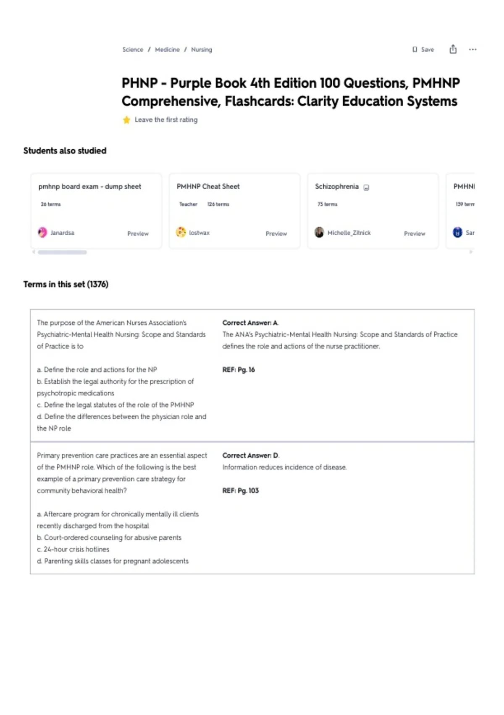
Task: Click Janardsa's profile avatar
Action: (x=43, y=233)
